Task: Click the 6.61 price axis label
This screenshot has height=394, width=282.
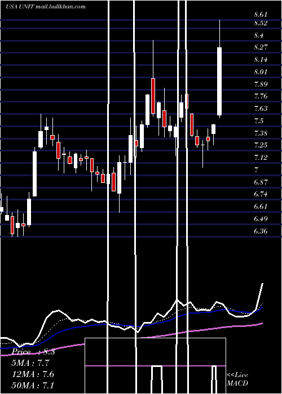Action: point(261,207)
